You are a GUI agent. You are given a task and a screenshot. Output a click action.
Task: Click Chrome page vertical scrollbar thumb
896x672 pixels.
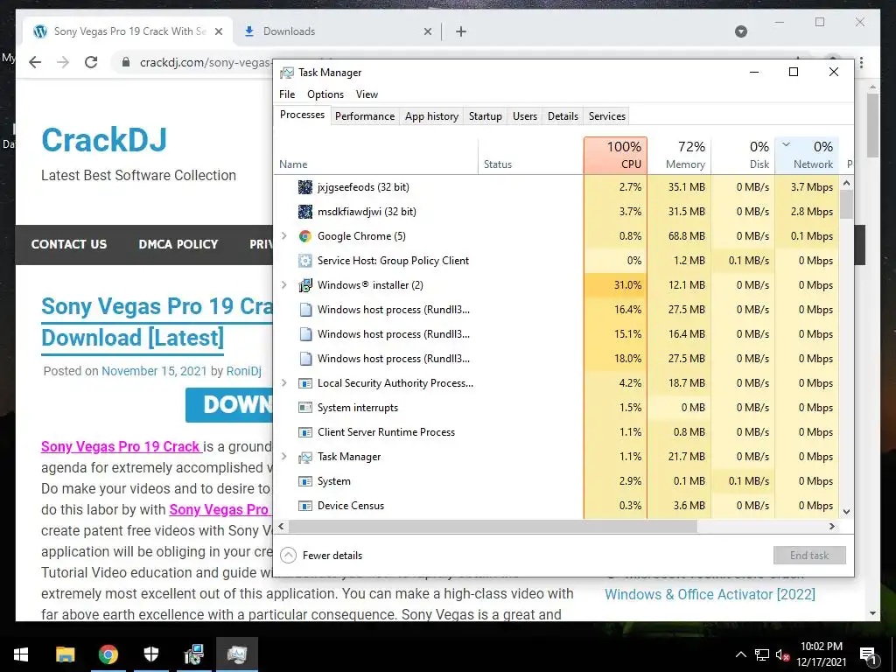click(872, 126)
